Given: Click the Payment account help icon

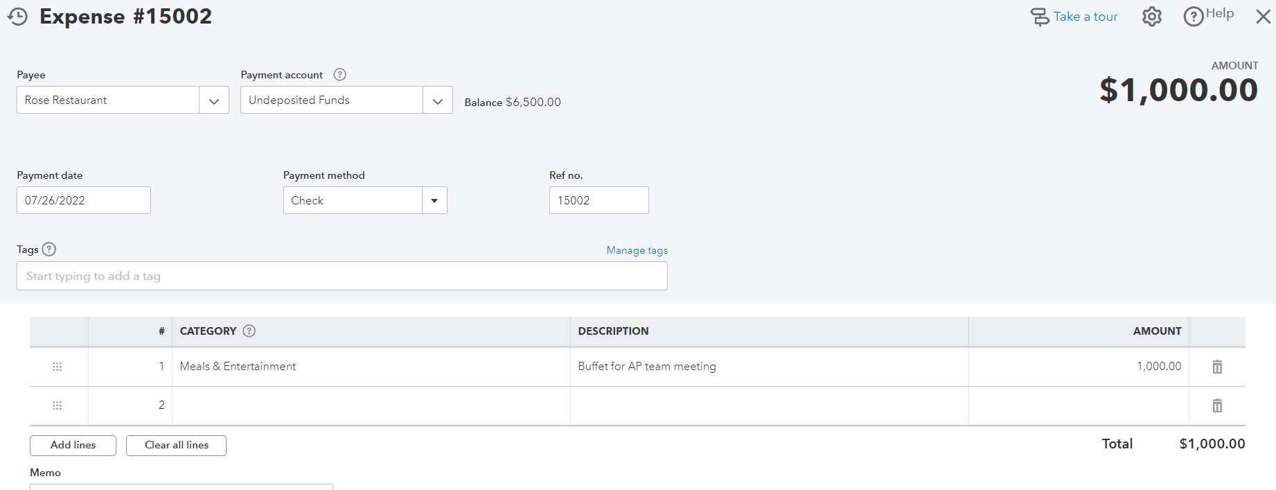Looking at the screenshot, I should click(339, 75).
